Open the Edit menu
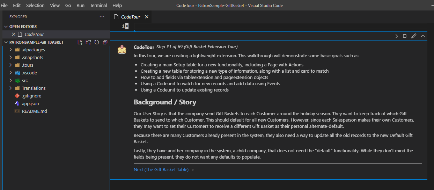The width and height of the screenshot is (434, 190). pos(17,5)
